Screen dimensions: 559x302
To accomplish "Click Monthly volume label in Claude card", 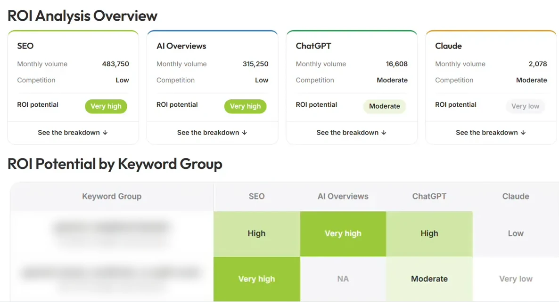I will (460, 64).
